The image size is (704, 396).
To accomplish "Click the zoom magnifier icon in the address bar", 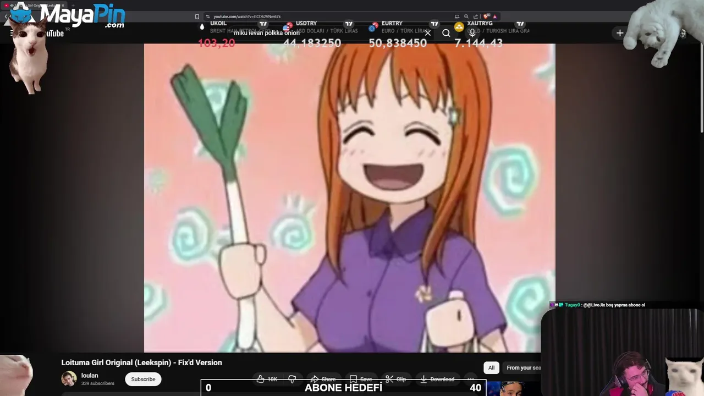I will click(x=466, y=16).
